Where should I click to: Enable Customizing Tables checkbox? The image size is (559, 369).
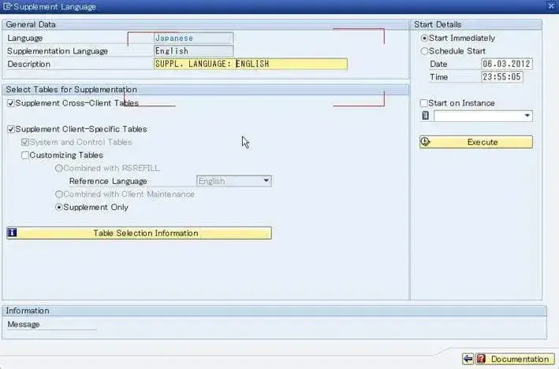pos(25,155)
